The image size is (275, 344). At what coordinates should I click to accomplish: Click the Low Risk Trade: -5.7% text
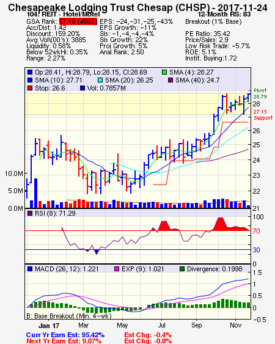coord(218,46)
